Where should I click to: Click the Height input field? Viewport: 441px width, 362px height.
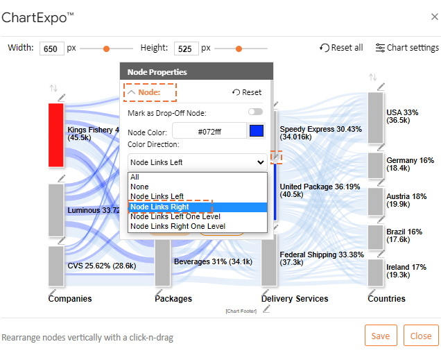(187, 49)
